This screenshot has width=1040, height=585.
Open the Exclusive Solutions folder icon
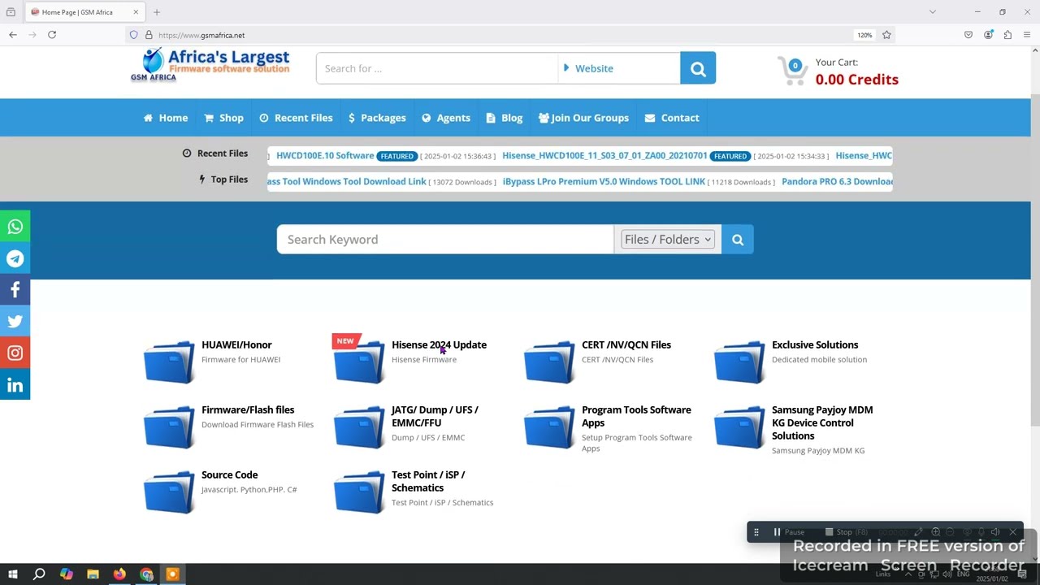[739, 362]
